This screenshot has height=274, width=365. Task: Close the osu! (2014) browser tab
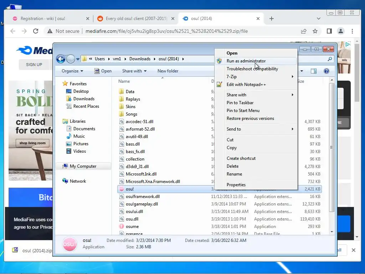tap(258, 19)
